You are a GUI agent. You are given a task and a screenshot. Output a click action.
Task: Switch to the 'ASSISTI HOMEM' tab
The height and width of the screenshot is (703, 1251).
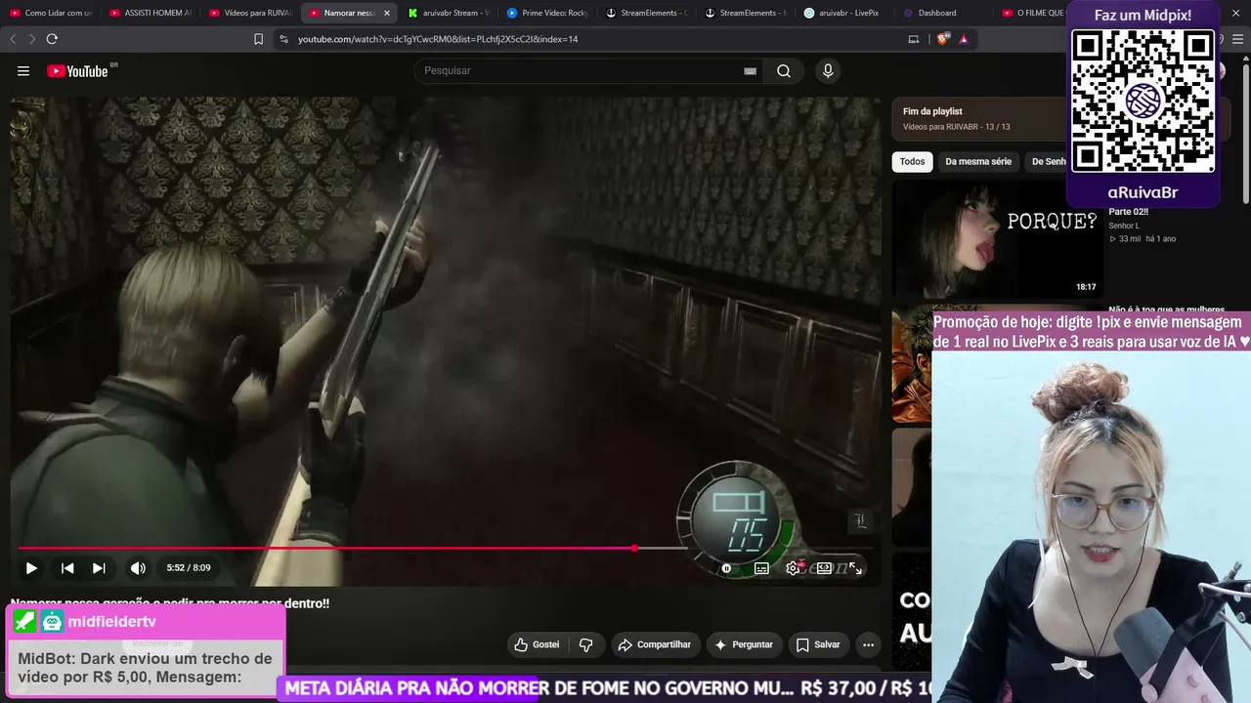coord(151,13)
